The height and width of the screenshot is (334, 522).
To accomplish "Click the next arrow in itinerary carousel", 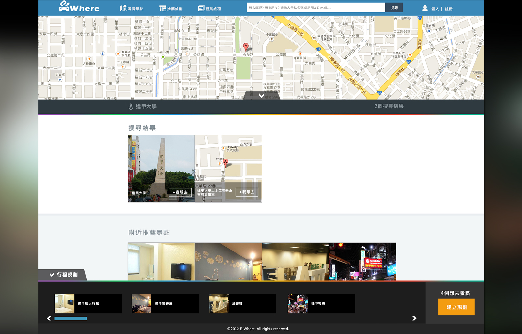I will (414, 318).
